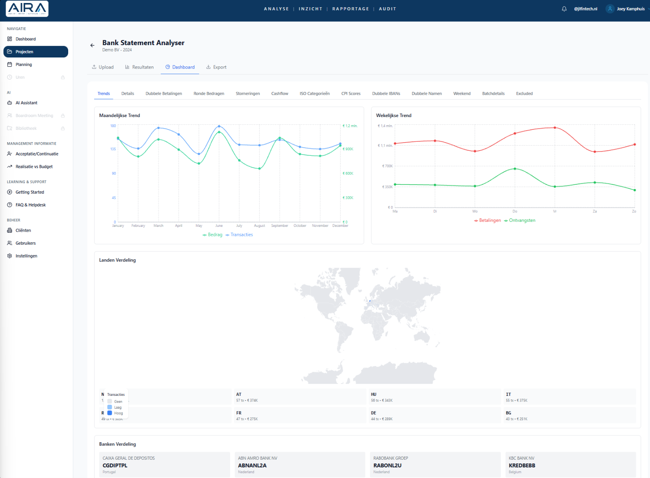
Task: Toggle the Transacties series in monthly legend
Action: pos(239,235)
